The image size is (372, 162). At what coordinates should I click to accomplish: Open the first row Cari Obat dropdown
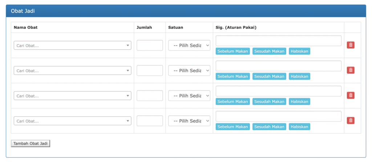click(x=72, y=46)
